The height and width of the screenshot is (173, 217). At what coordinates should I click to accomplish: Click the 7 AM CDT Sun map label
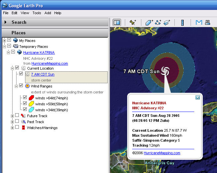pyautogui.click(x=141, y=71)
